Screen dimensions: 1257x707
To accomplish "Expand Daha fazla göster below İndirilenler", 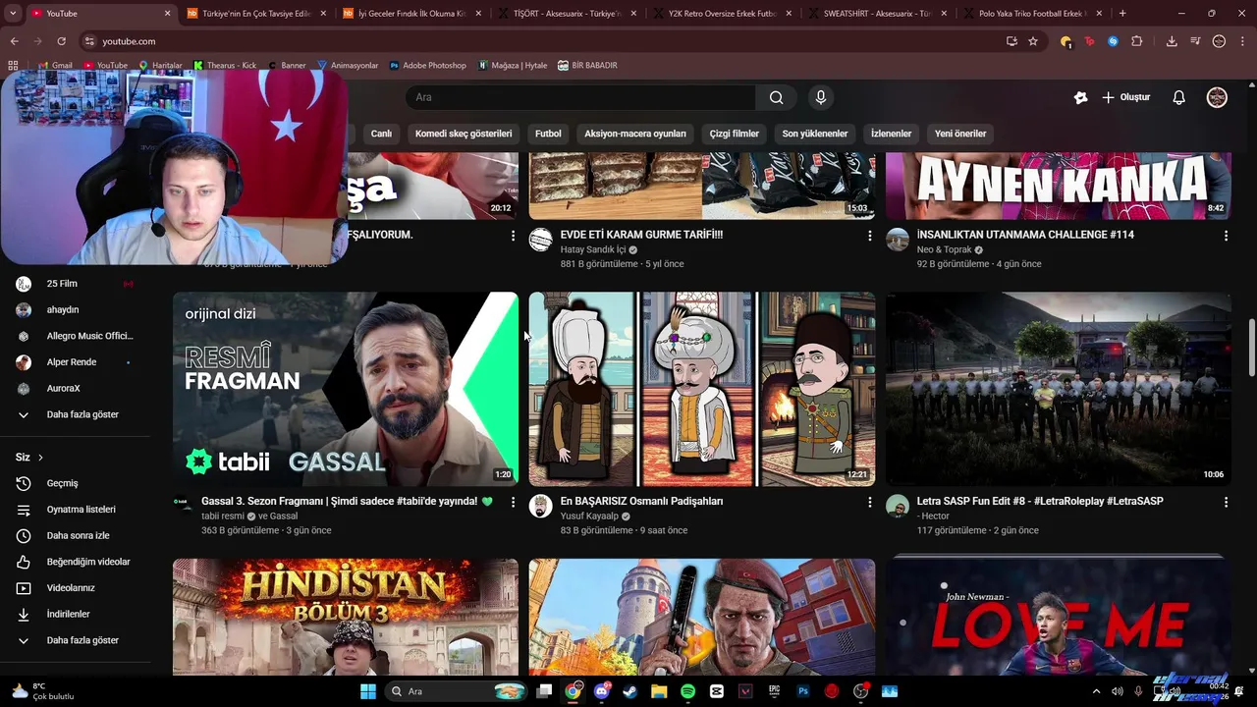I will (75, 640).
